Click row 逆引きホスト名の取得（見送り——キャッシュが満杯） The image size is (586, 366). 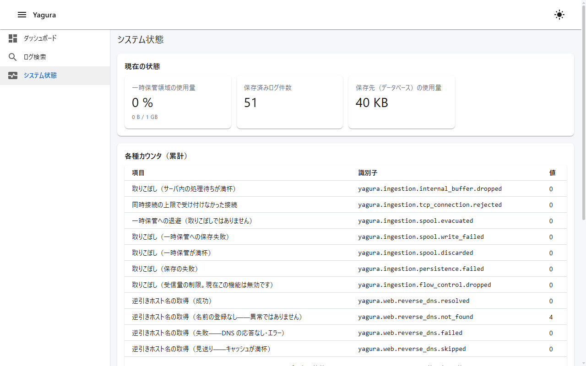[x=346, y=349]
